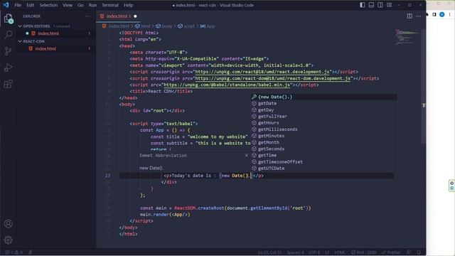Click the unsaved dot on index.html tab
The height and width of the screenshot is (256, 455).
click(x=135, y=16)
